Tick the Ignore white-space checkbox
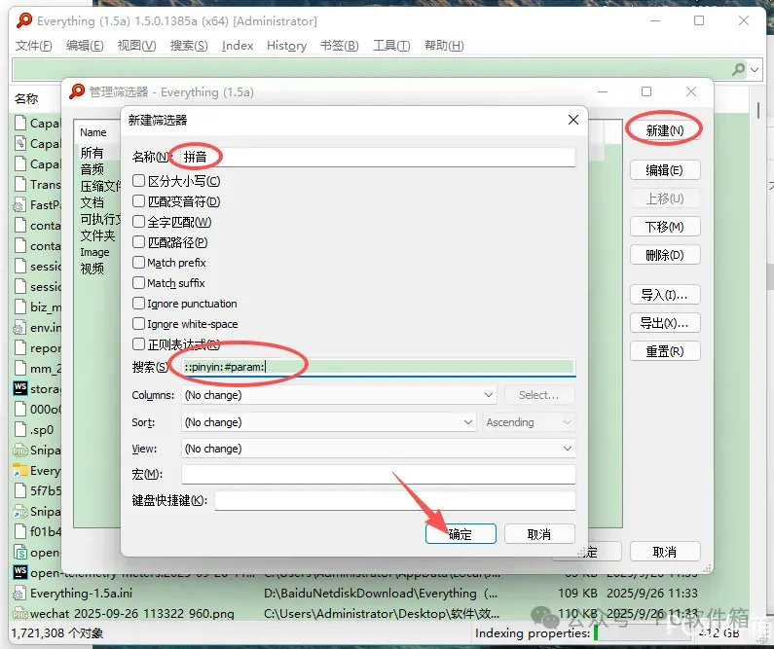Screen dimensions: 774x649 (138, 324)
